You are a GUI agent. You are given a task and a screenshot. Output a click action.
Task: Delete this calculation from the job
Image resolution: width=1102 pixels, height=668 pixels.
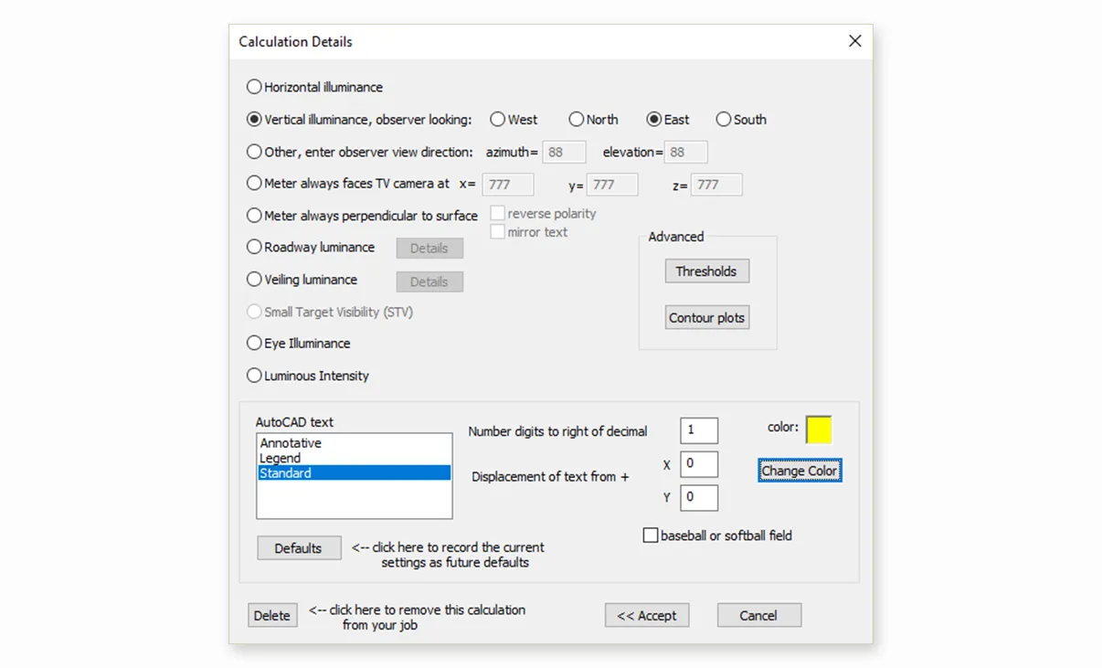(x=272, y=615)
